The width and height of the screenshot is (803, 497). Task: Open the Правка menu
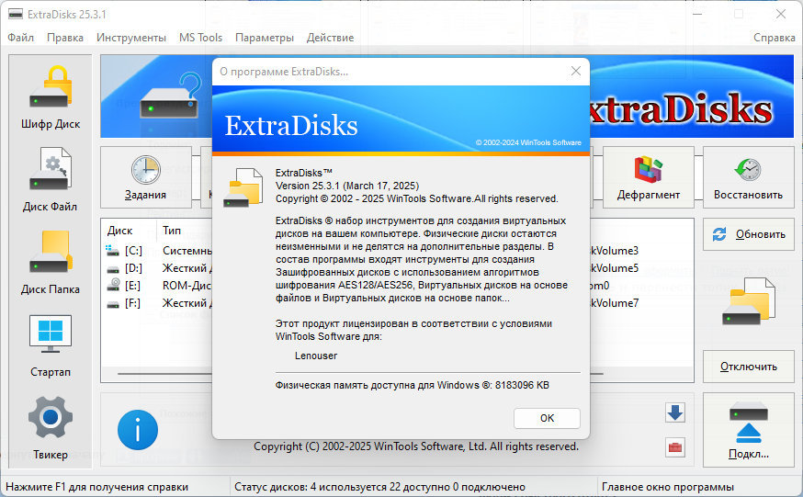point(65,38)
